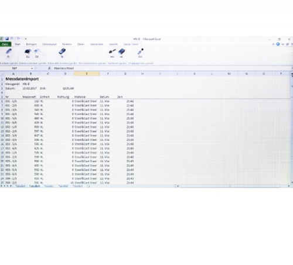Select column O header
Viewport: 293px width, 265px height.
tap(264, 74)
